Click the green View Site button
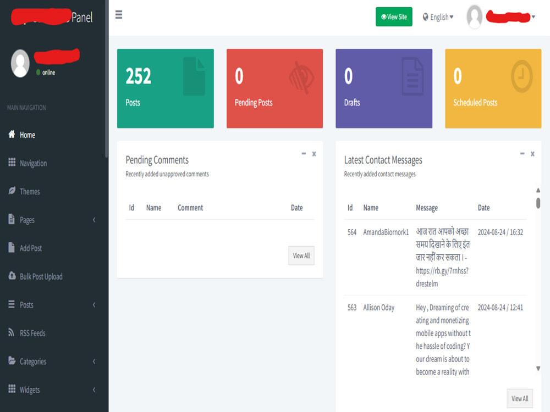Image resolution: width=550 pixels, height=412 pixels. point(394,17)
